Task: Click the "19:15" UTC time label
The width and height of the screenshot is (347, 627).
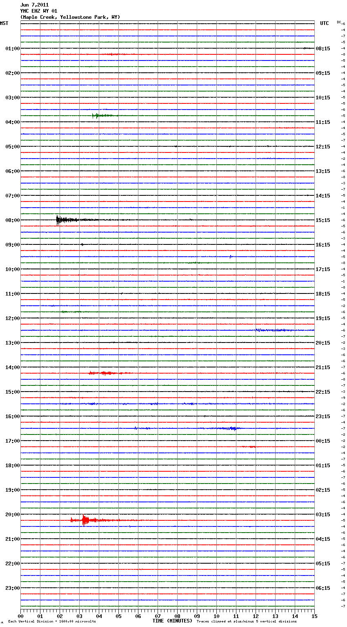Action: pos(323,318)
